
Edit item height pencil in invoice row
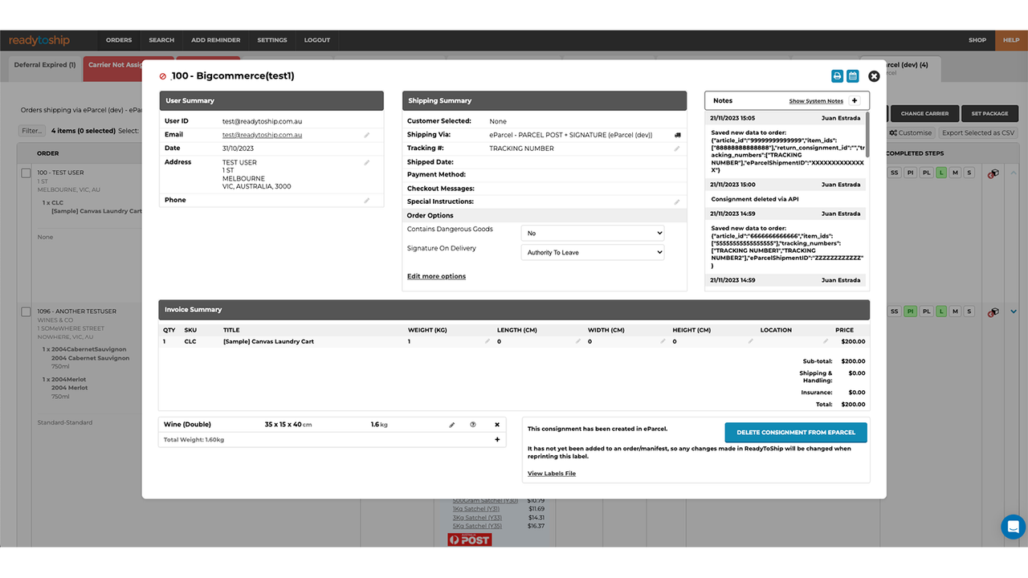pyautogui.click(x=751, y=341)
